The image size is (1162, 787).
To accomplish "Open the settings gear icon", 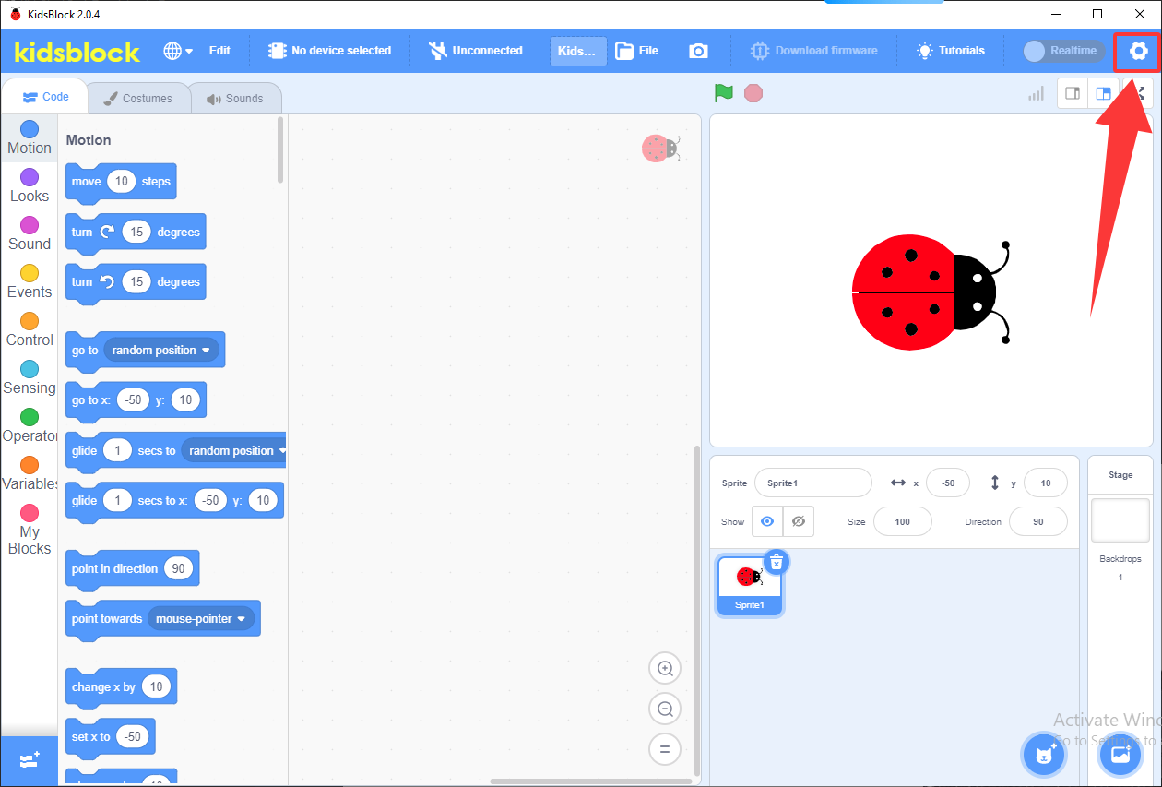I will pyautogui.click(x=1139, y=51).
